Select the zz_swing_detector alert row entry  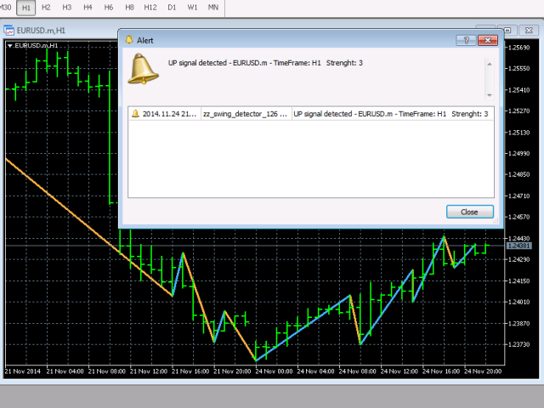click(x=245, y=113)
